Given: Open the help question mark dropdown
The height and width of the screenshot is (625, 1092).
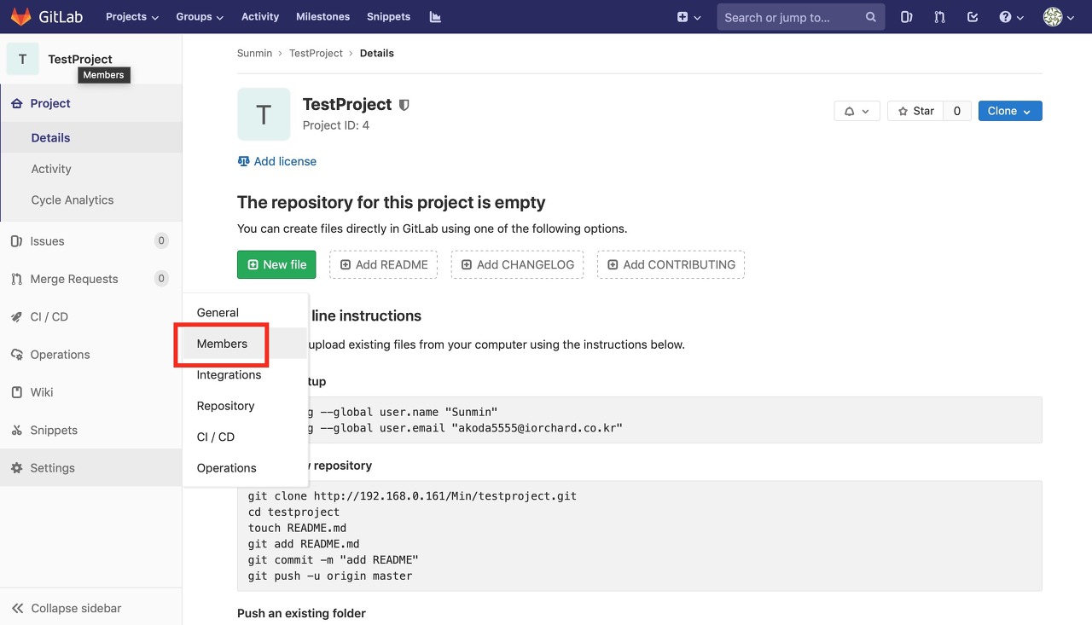Looking at the screenshot, I should (x=1011, y=17).
